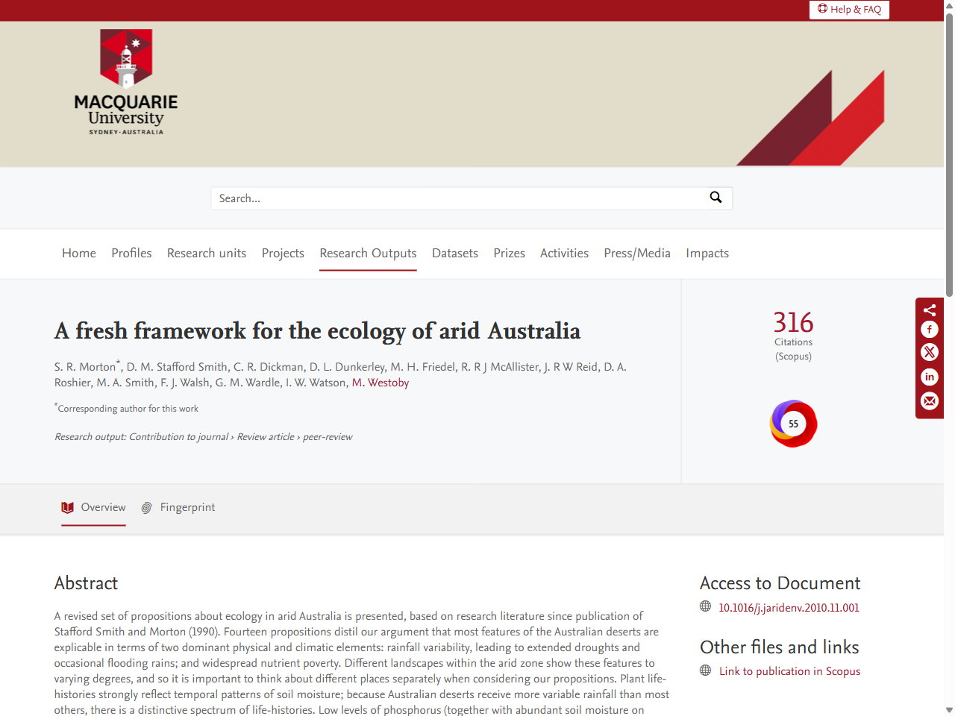Click the Macquarie University logo
The image size is (955, 716).
coord(125,82)
